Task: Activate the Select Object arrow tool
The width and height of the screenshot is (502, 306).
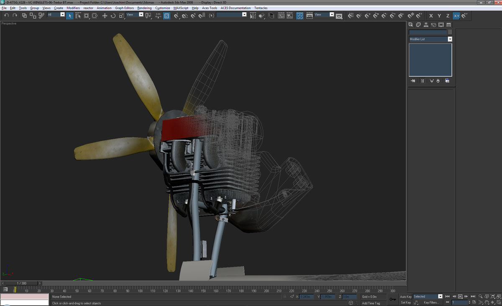Action: (x=70, y=15)
